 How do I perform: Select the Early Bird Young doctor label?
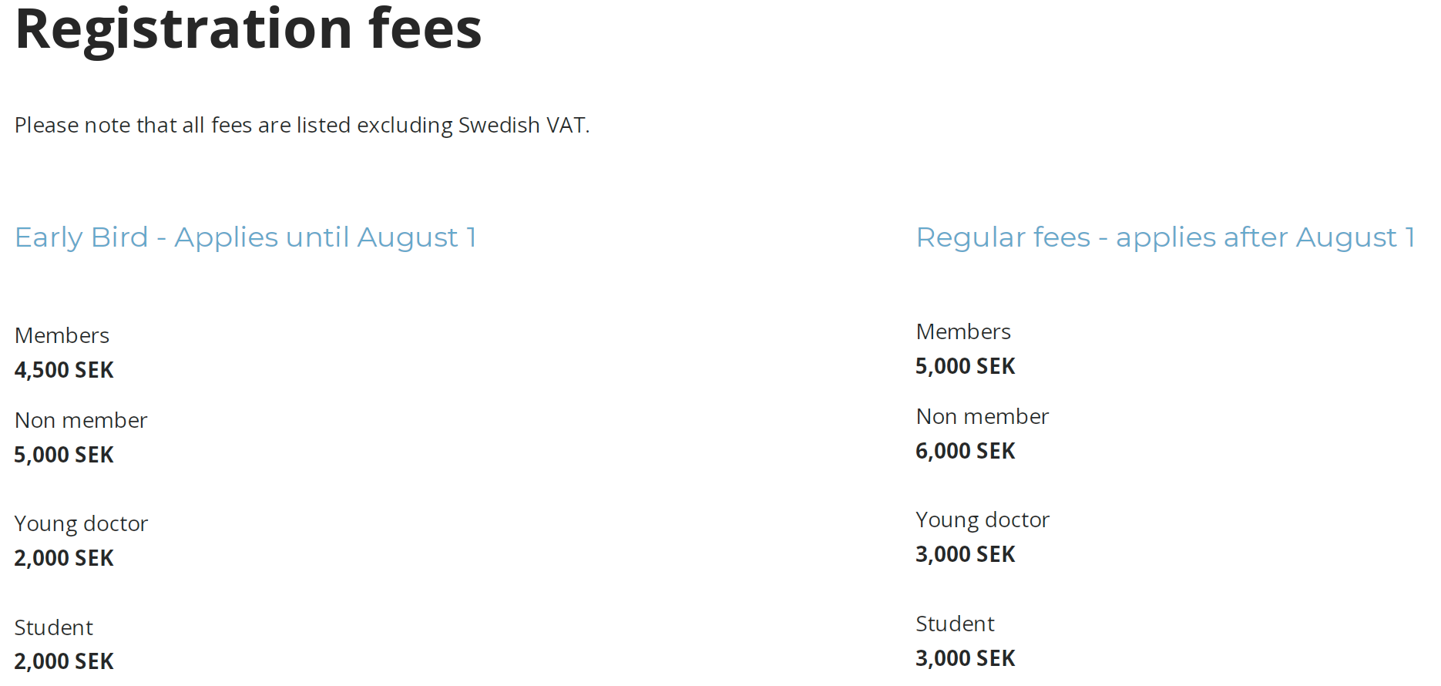pyautogui.click(x=81, y=523)
